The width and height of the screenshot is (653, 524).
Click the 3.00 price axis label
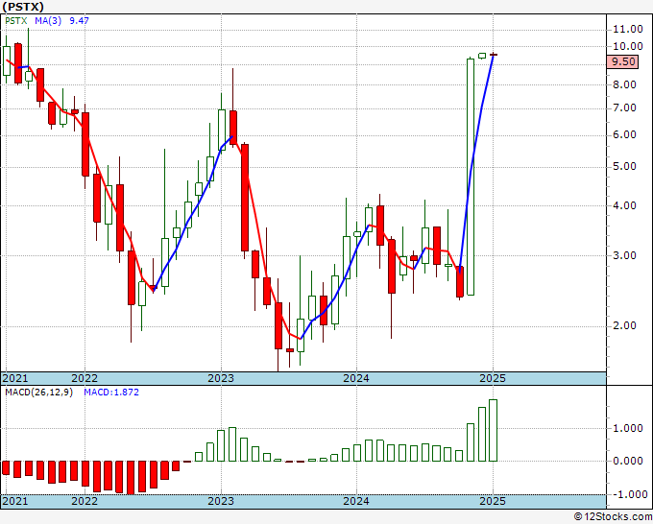tap(624, 255)
